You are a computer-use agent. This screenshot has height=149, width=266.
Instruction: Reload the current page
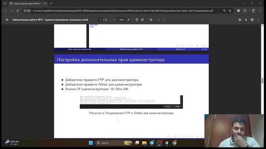pyautogui.click(x=17, y=11)
